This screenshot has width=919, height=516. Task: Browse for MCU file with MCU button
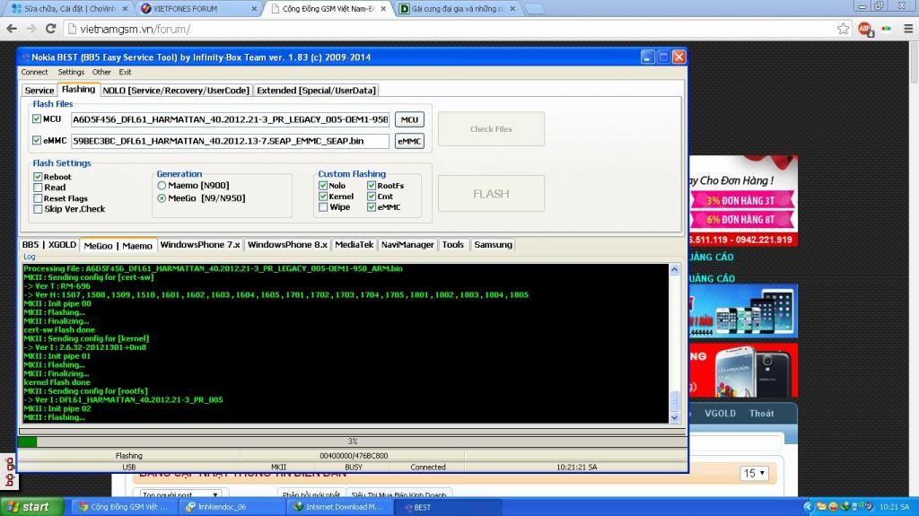click(409, 119)
